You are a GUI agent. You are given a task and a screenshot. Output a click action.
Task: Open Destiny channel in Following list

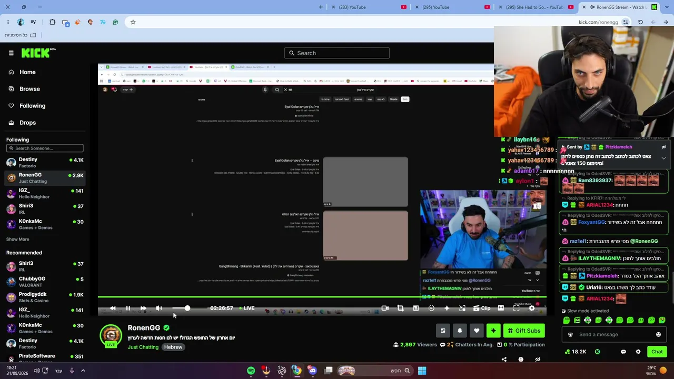(45, 162)
